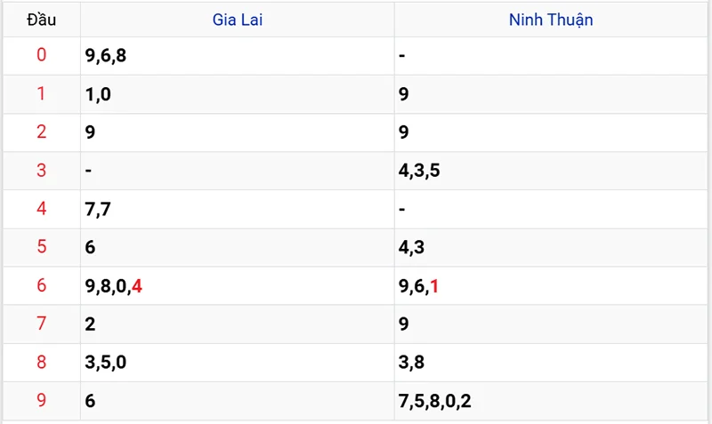Screen dimensions: 712x424
Task: Click the dash in Ninh Thuận row 0
Action: click(x=403, y=56)
